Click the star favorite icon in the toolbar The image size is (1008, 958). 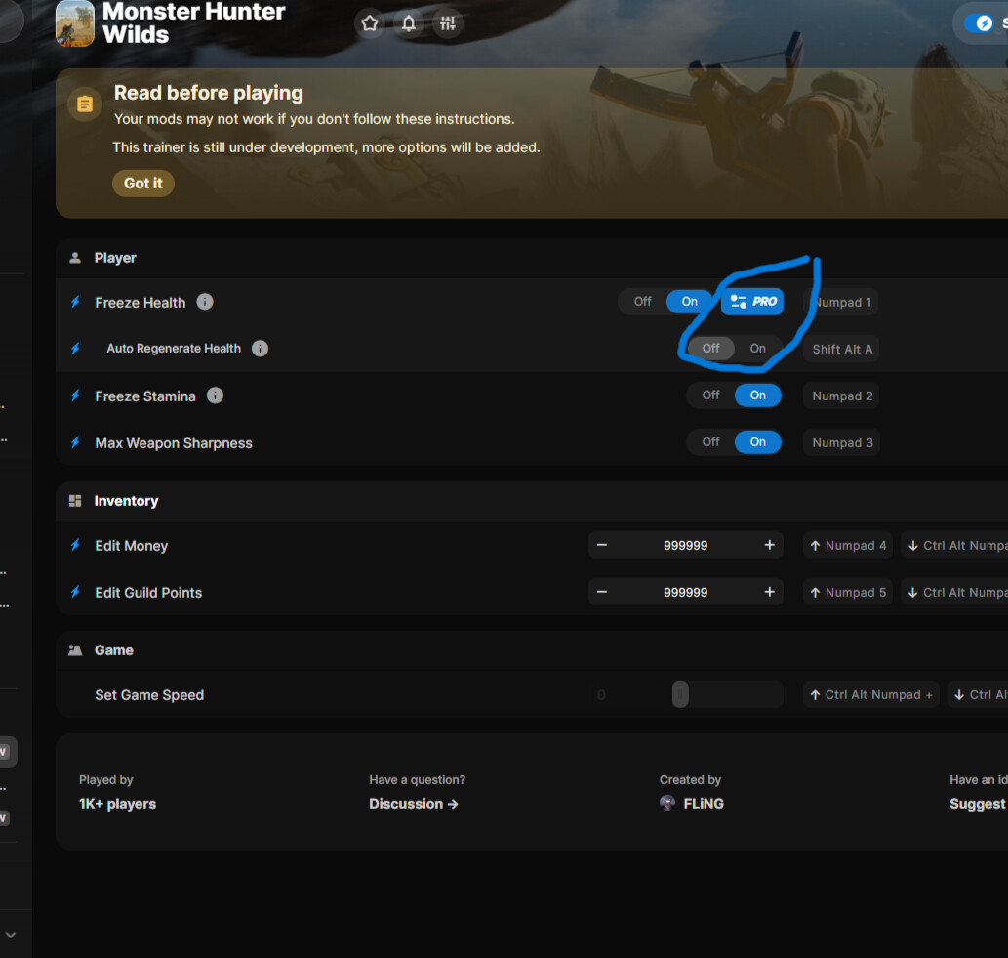tap(370, 22)
